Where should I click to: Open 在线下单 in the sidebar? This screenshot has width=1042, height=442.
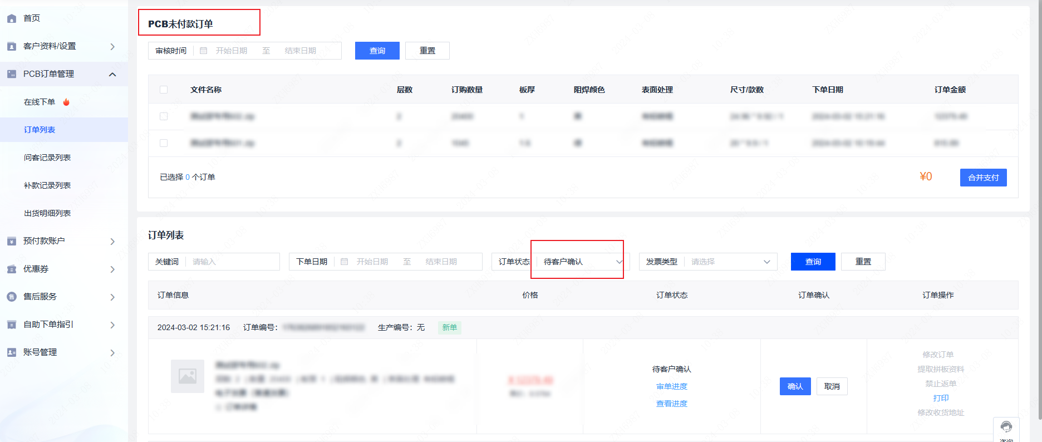(x=40, y=102)
